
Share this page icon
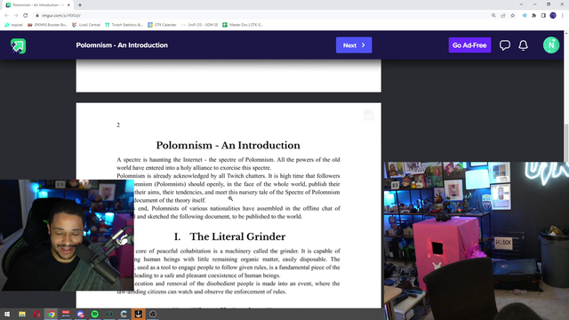click(503, 16)
